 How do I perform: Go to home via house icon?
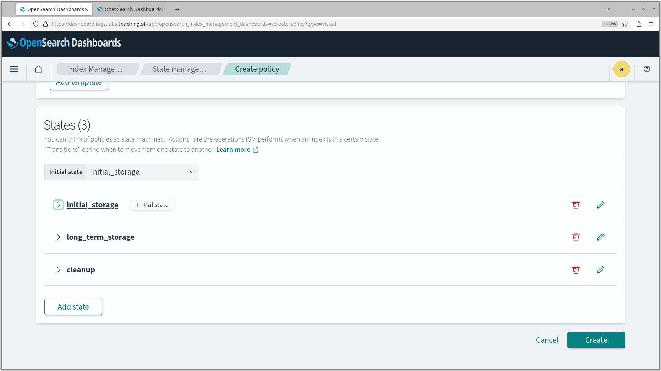point(39,69)
